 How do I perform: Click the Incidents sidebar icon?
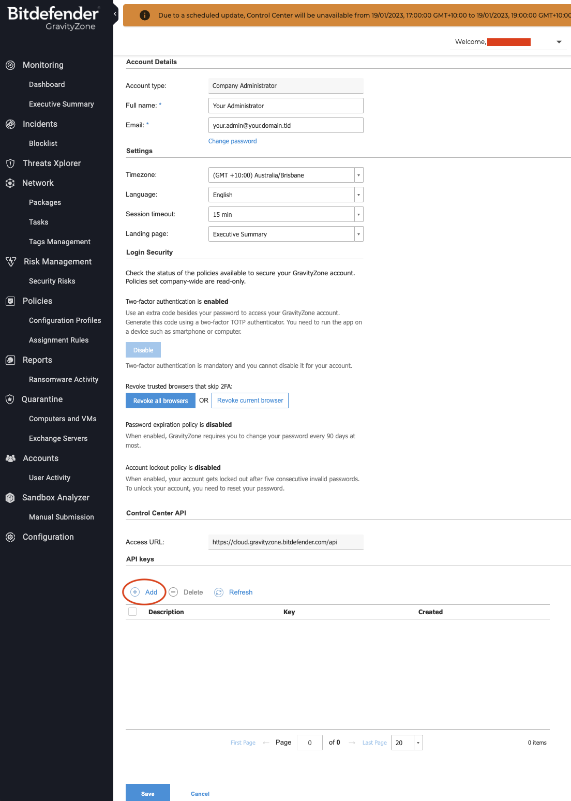coord(10,124)
